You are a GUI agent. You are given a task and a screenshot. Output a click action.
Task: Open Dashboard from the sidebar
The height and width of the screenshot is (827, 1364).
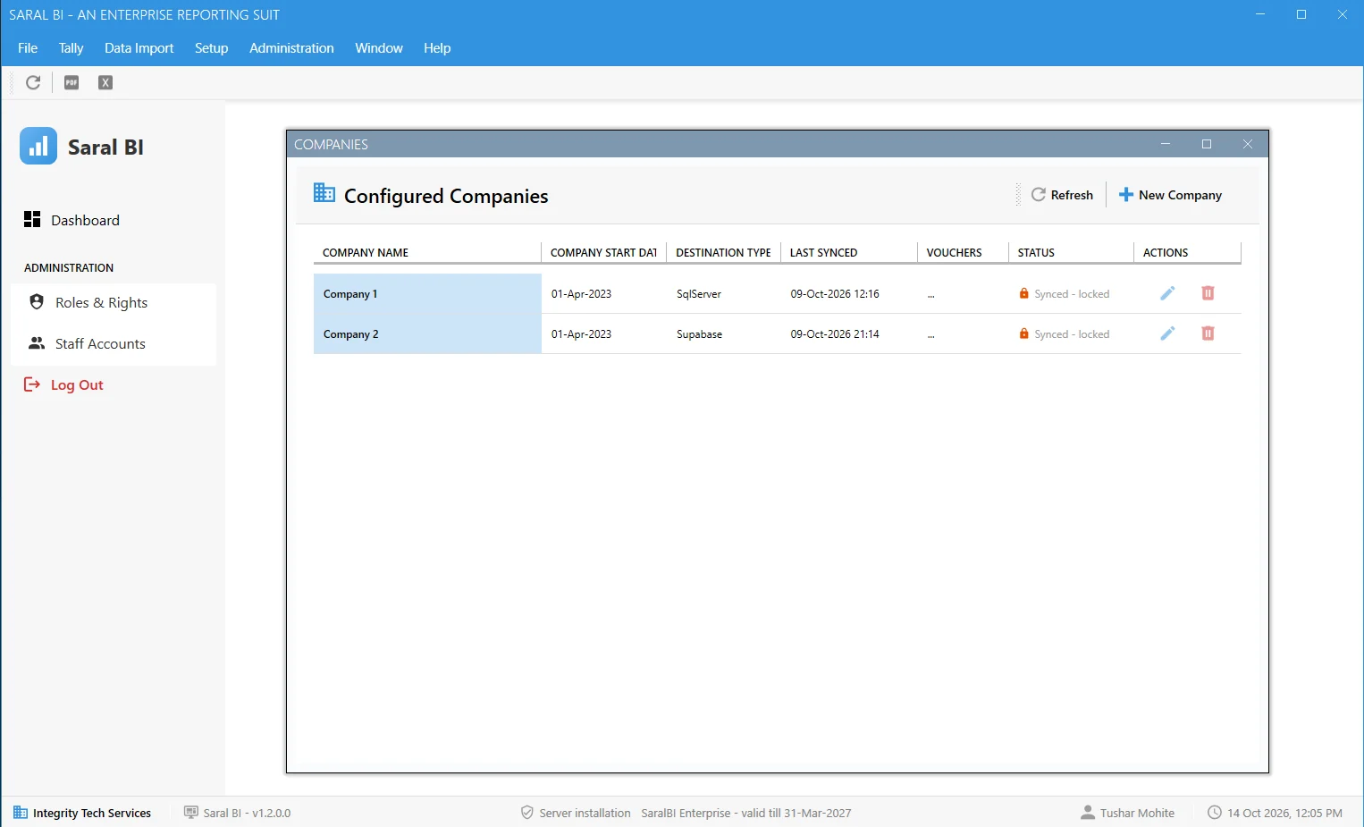point(72,220)
